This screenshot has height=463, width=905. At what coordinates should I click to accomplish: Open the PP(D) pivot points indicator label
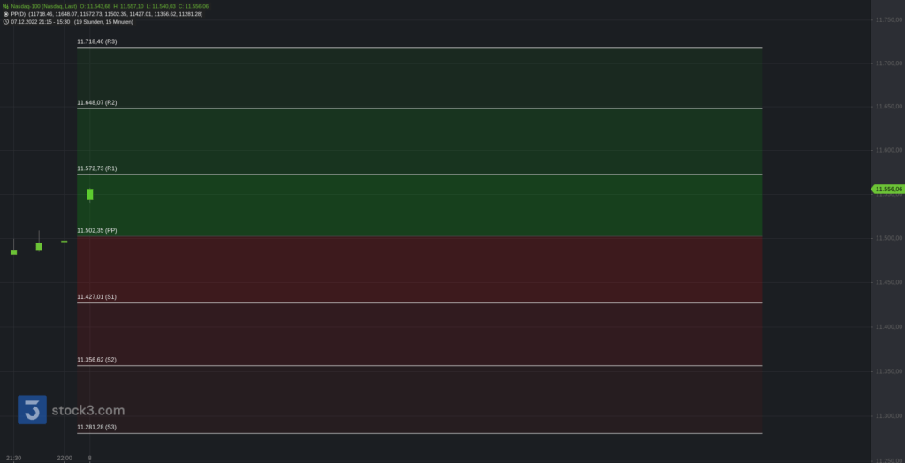click(18, 14)
